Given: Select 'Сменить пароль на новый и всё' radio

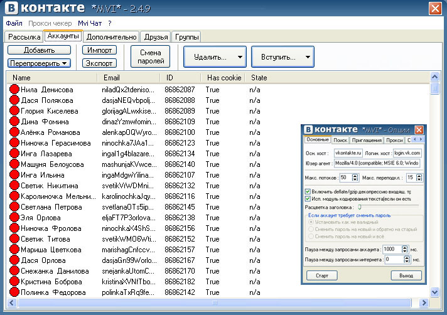Looking at the screenshot, I should 311,237.
